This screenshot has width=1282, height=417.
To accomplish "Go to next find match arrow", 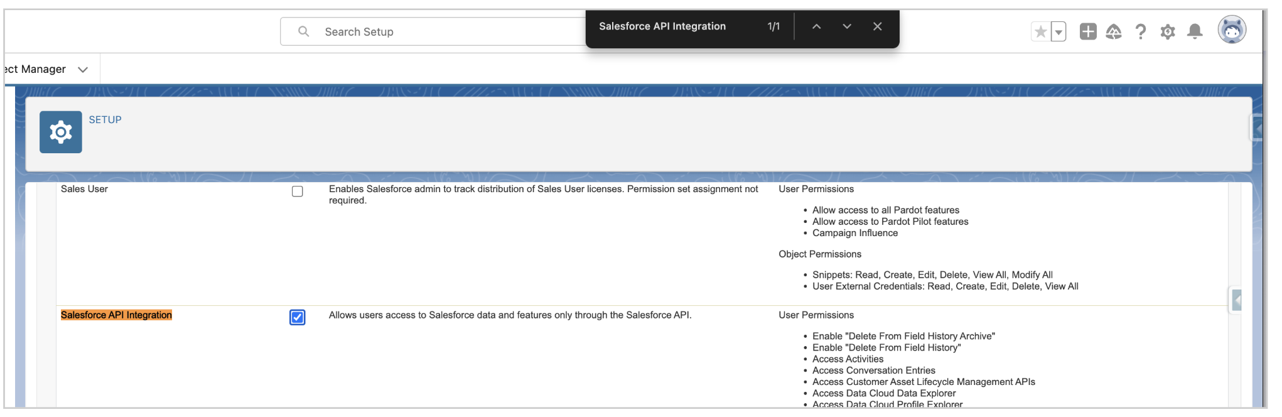I will coord(847,26).
